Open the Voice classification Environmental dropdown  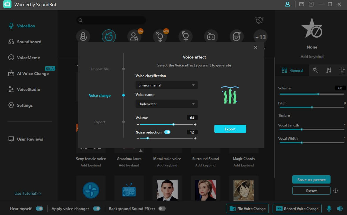[166, 85]
